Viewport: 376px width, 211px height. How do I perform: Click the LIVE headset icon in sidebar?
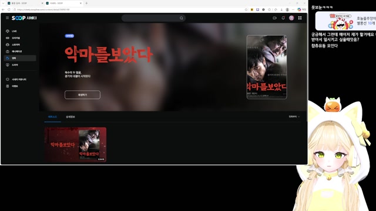[8, 31]
